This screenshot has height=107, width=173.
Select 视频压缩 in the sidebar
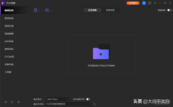click(x=9, y=26)
